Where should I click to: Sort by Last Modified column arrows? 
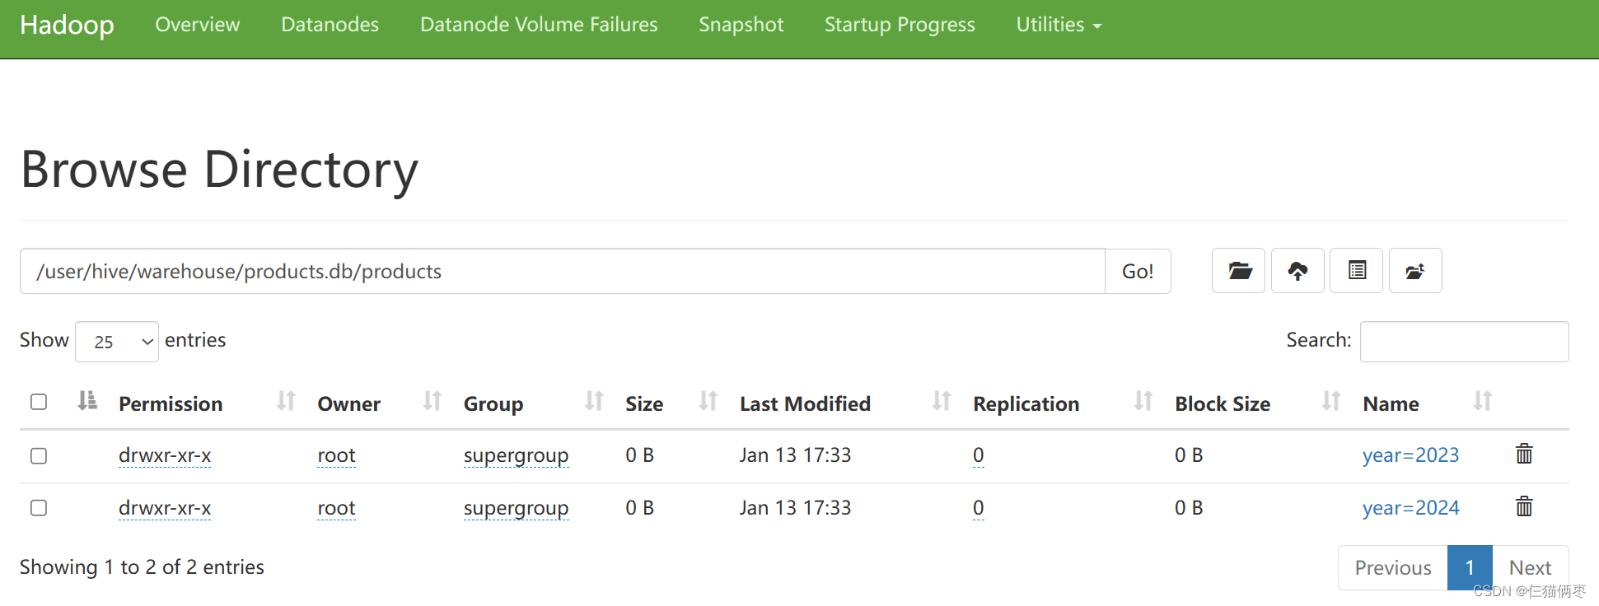click(942, 401)
